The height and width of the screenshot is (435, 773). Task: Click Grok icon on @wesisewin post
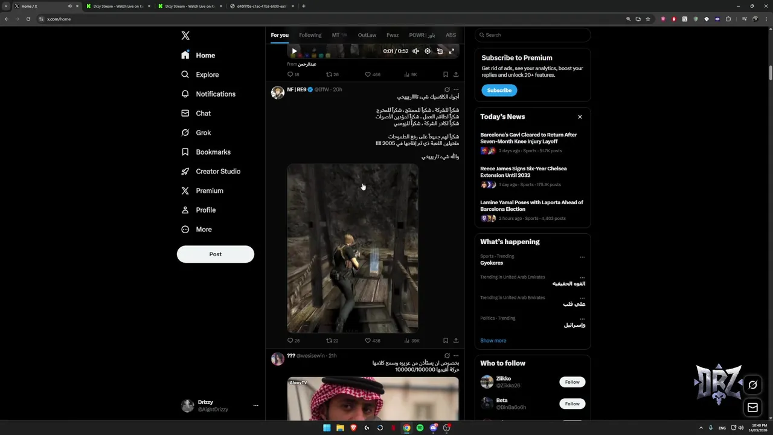(447, 356)
